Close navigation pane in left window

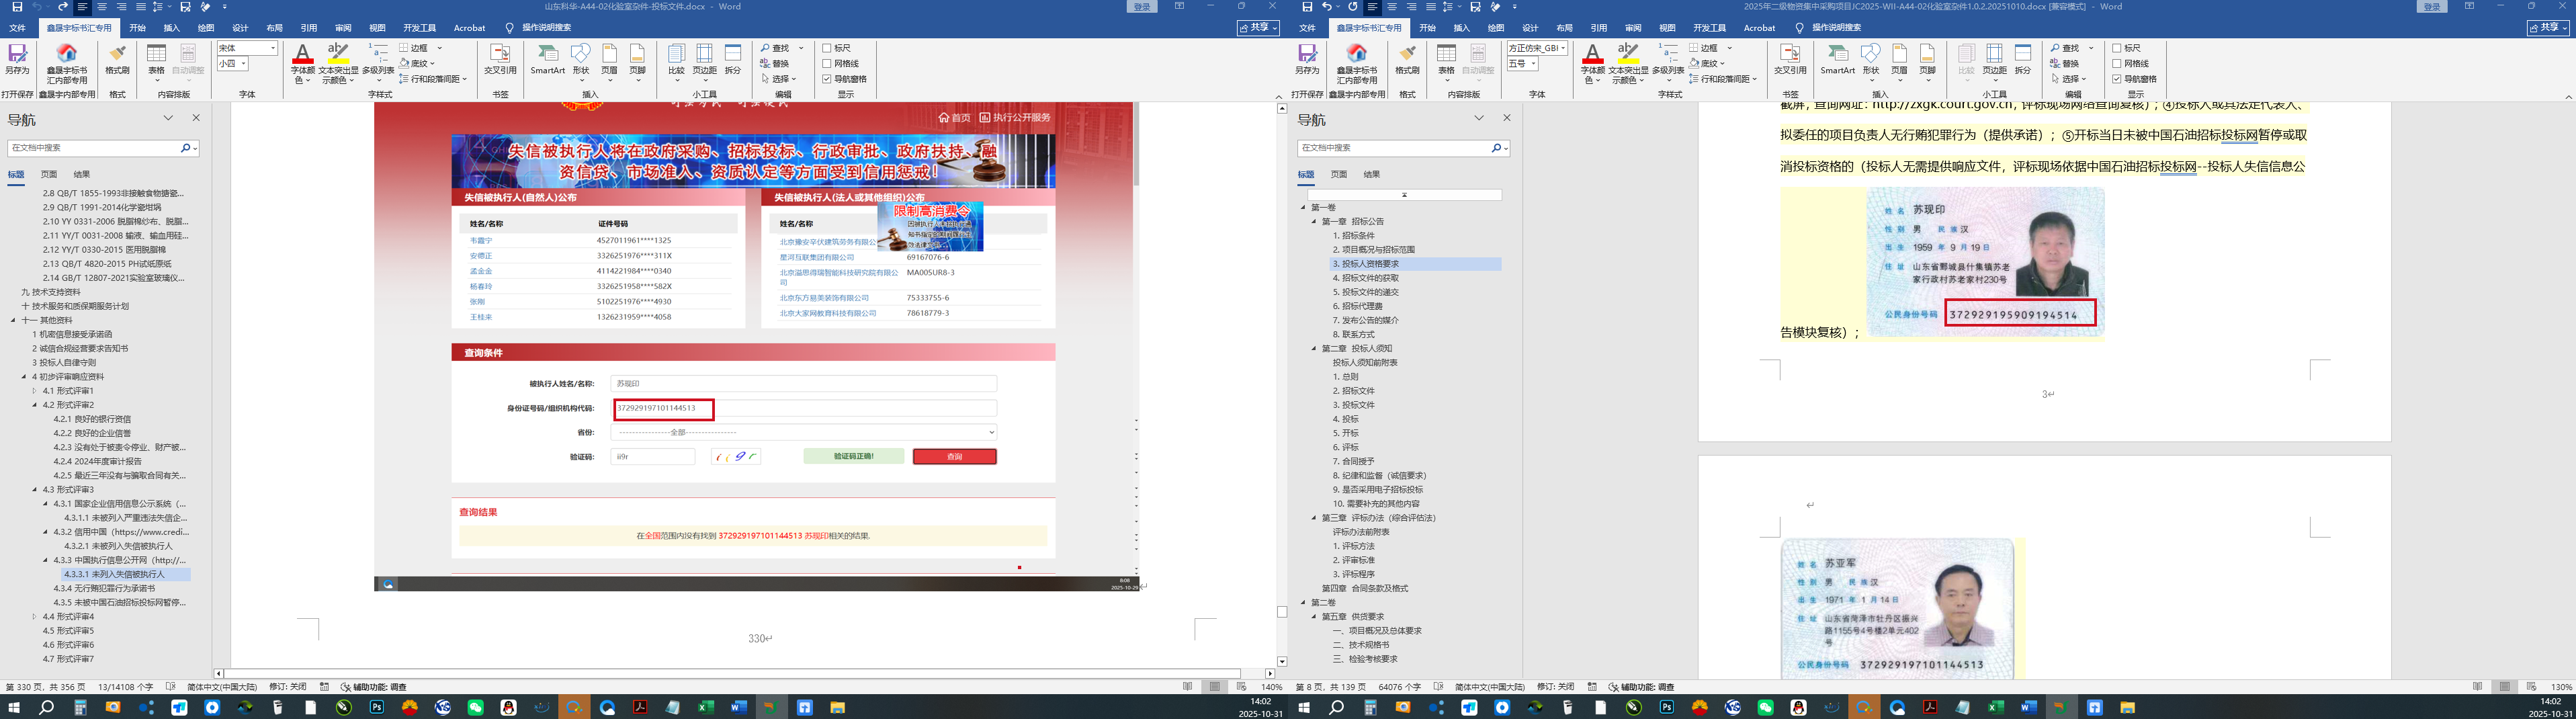[196, 118]
